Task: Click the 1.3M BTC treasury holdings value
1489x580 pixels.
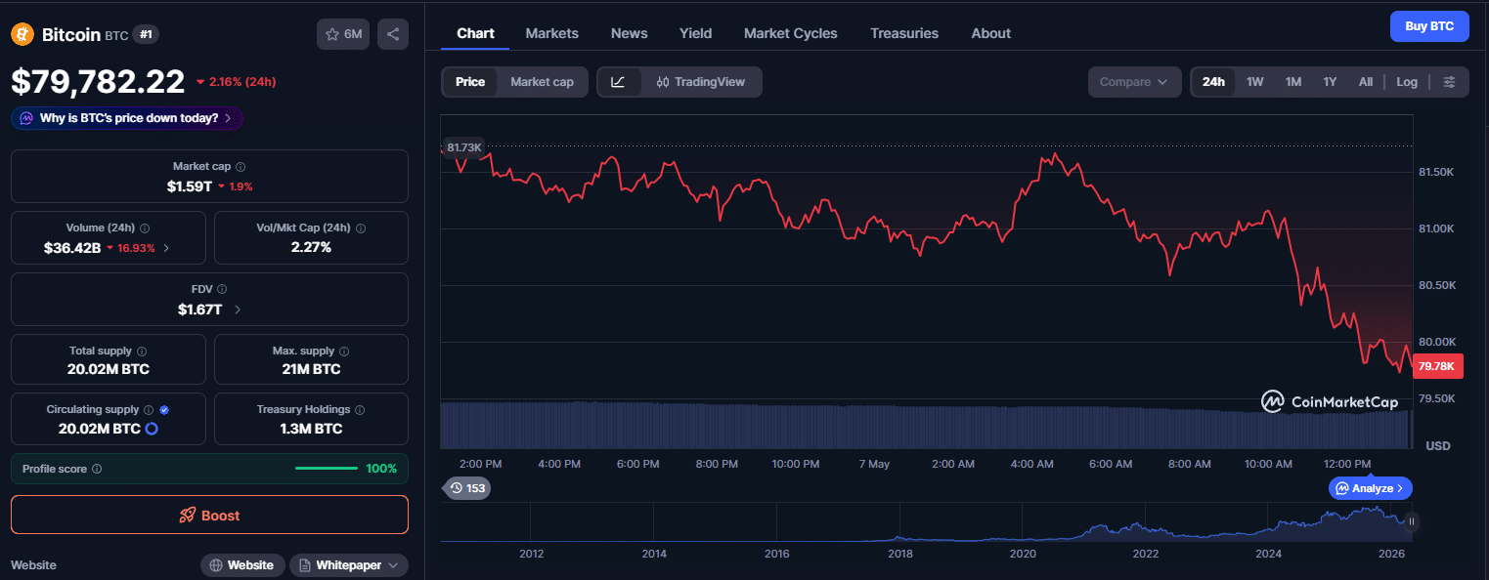Action: pyautogui.click(x=311, y=429)
